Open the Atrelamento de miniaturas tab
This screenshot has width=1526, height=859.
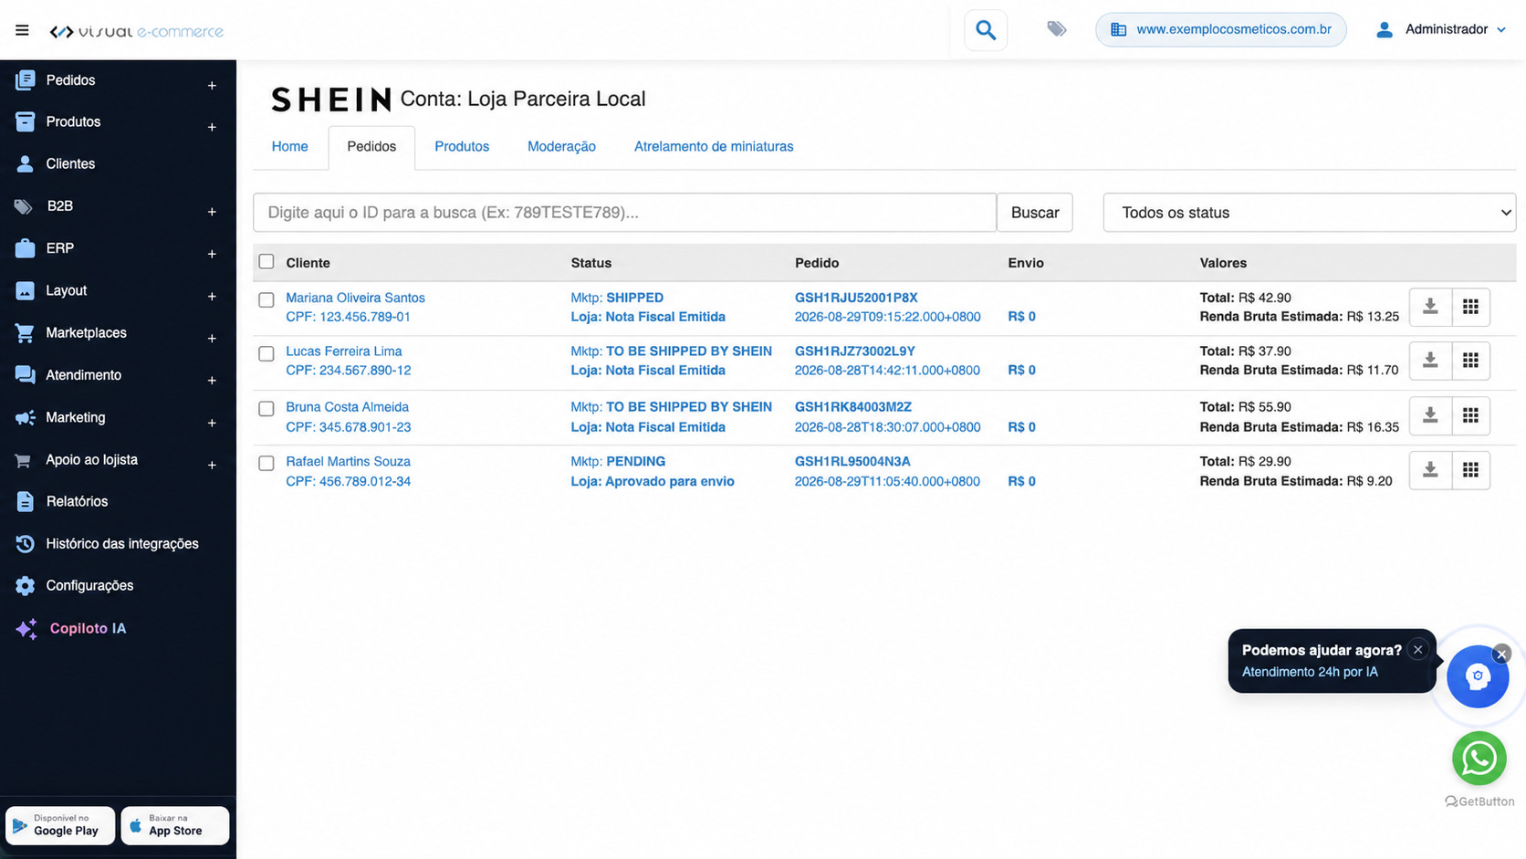pos(714,147)
